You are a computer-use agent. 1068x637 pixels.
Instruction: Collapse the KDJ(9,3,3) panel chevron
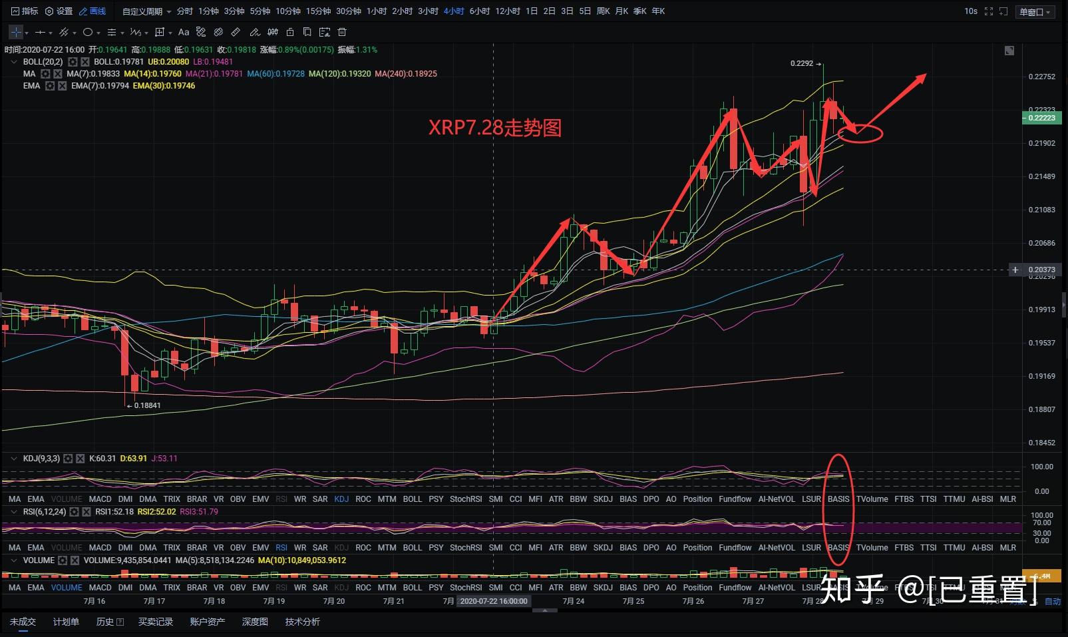click(x=14, y=459)
